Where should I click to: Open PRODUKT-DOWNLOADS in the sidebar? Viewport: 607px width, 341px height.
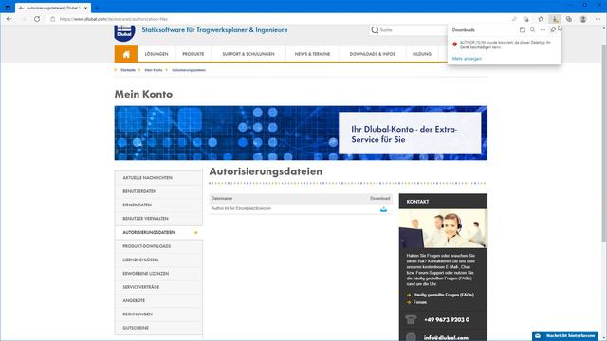(x=158, y=246)
